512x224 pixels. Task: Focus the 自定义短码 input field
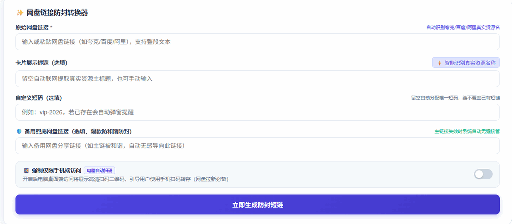tap(257, 112)
